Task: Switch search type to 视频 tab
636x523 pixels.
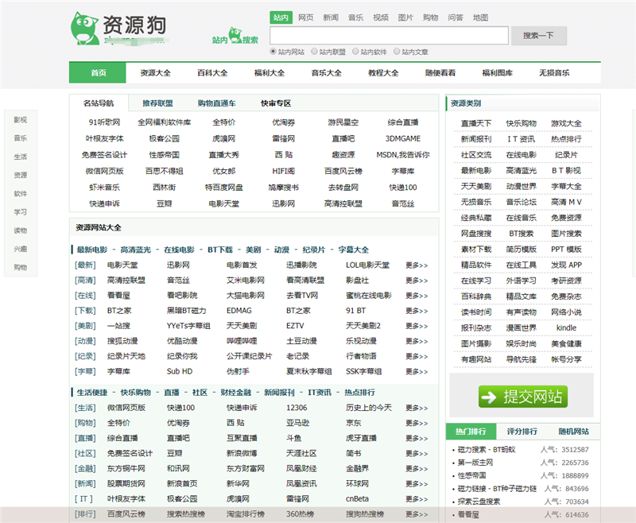Action: [x=381, y=17]
